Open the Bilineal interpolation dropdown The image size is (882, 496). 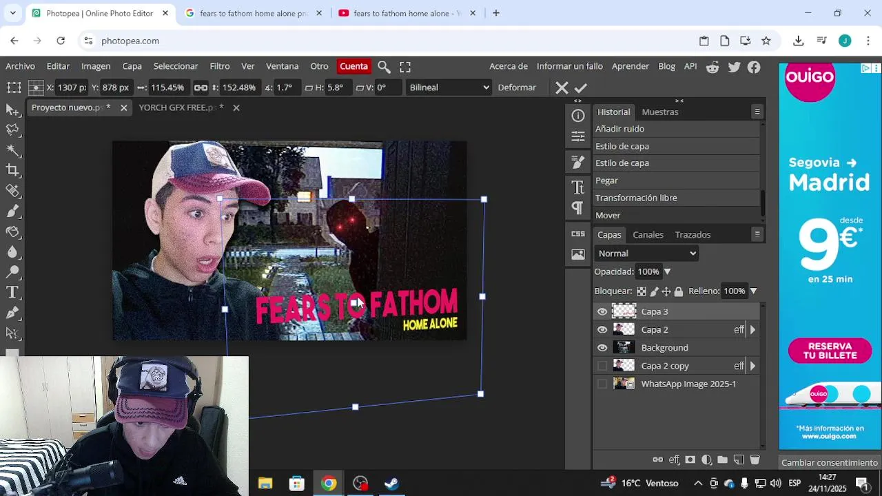coord(449,87)
